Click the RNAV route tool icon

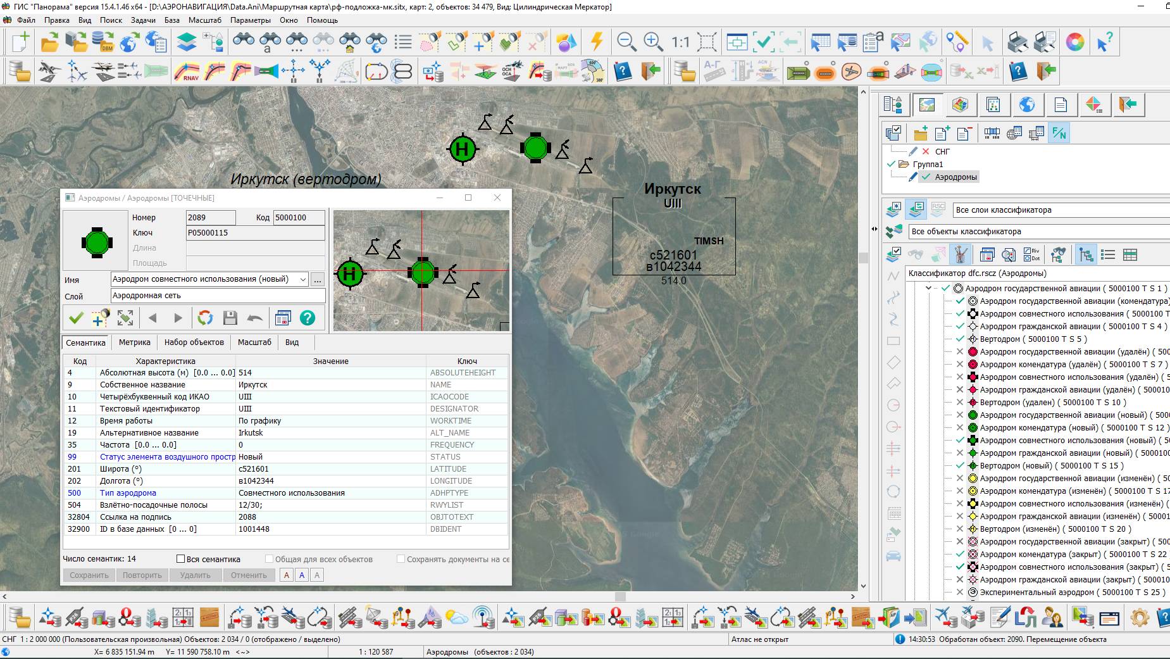pos(187,71)
